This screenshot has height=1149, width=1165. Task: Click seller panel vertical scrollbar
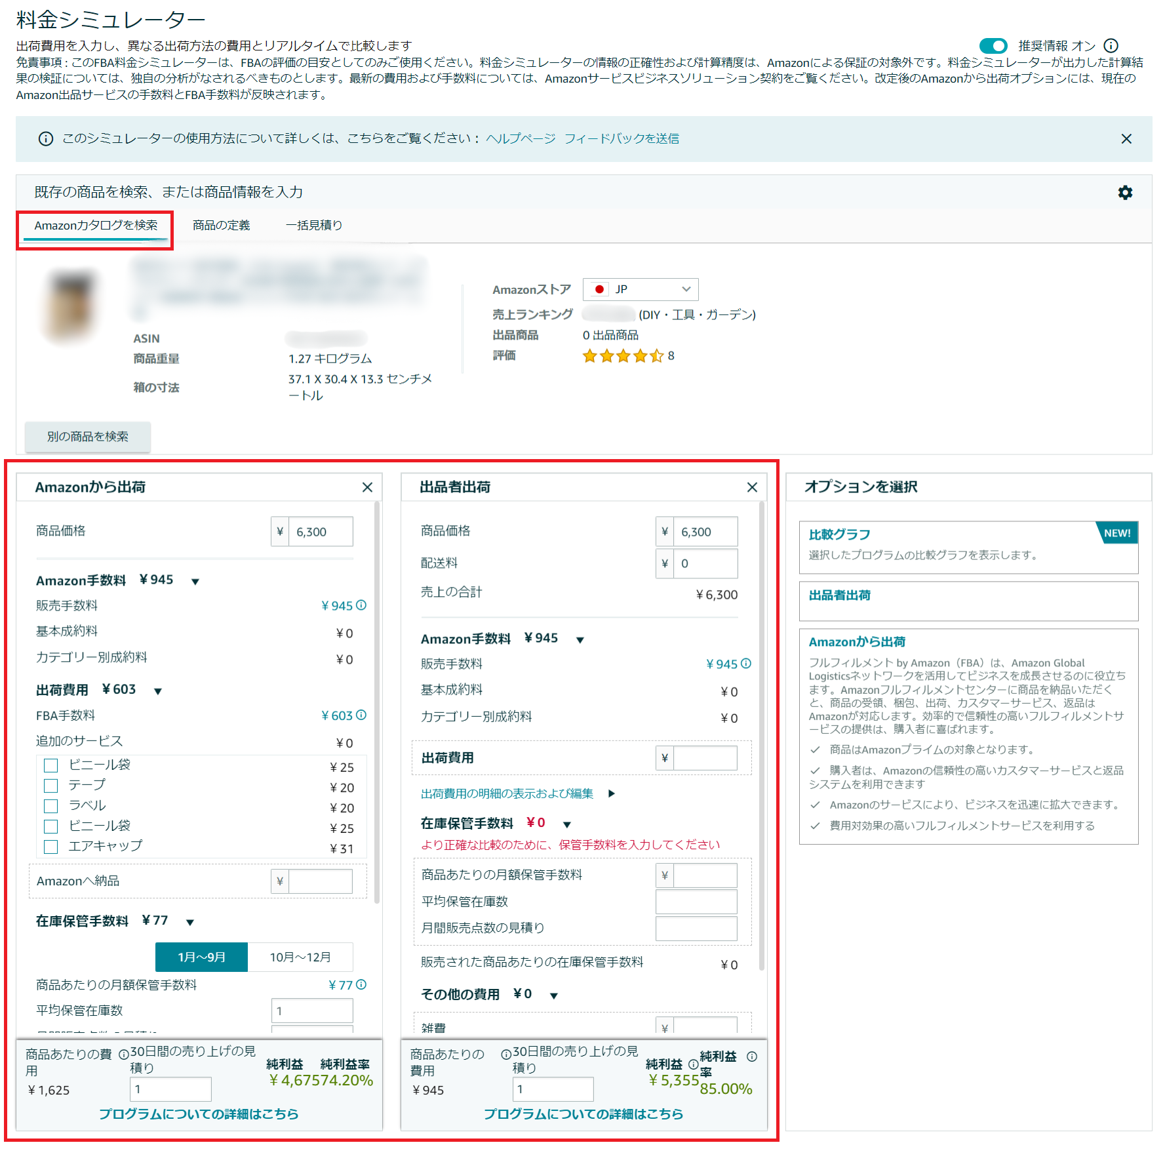click(x=762, y=736)
